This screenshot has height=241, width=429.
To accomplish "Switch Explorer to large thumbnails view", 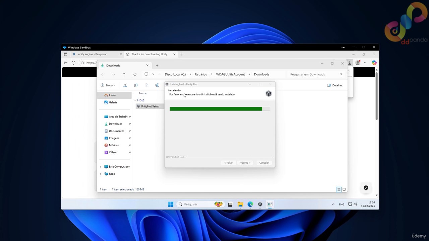I will (344, 189).
